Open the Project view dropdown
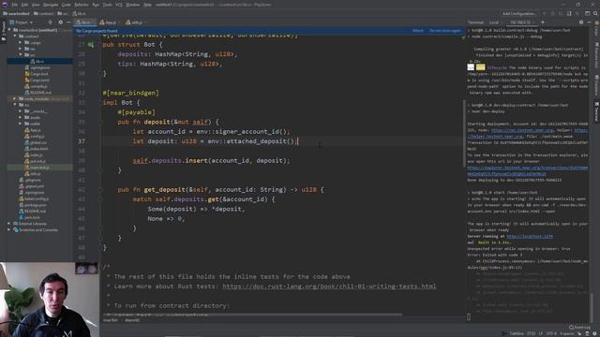The width and height of the screenshot is (600, 337). click(22, 22)
